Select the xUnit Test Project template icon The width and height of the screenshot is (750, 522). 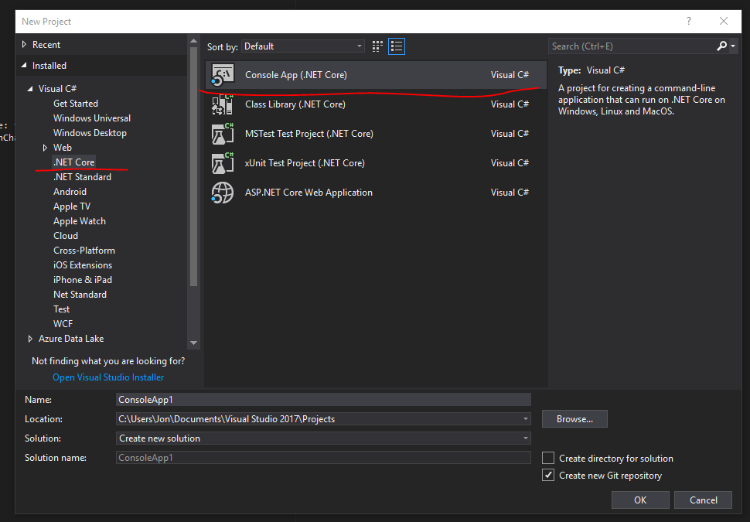[223, 163]
